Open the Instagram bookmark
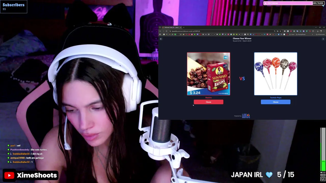Image resolution: width=326 pixels, height=183 pixels. click(x=192, y=34)
